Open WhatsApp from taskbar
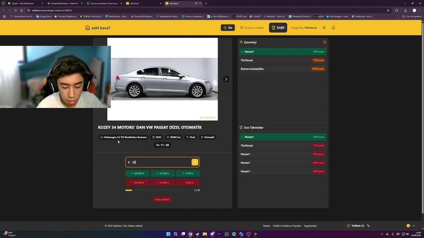 point(227,234)
